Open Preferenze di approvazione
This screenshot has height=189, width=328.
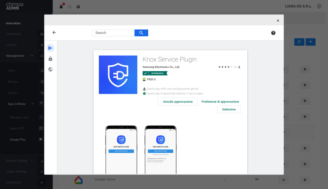pos(220,102)
